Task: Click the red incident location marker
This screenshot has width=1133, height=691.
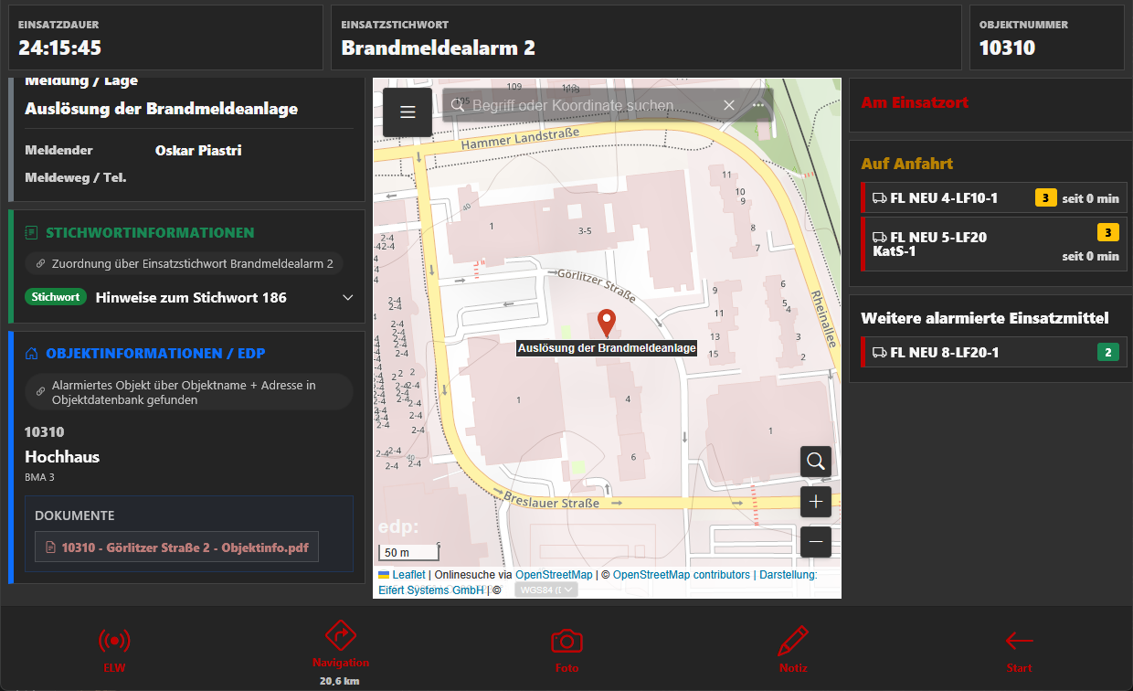Action: [x=606, y=323]
